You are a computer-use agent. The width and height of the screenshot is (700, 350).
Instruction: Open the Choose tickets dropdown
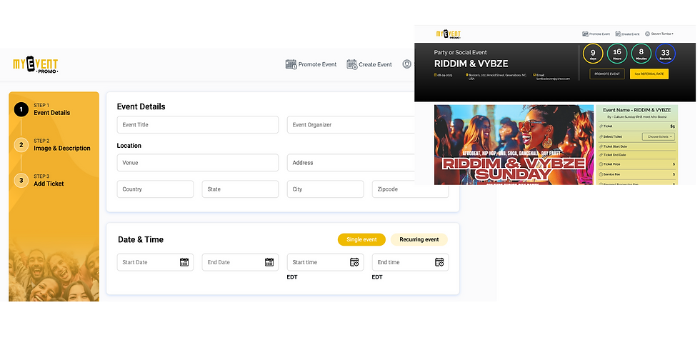pos(659,136)
